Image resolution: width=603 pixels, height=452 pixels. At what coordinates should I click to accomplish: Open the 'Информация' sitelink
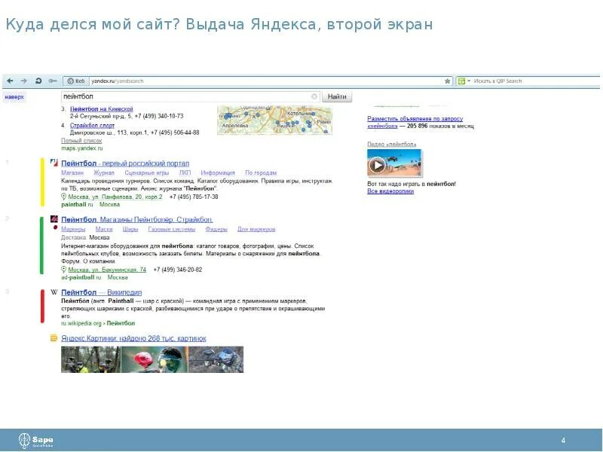218,173
